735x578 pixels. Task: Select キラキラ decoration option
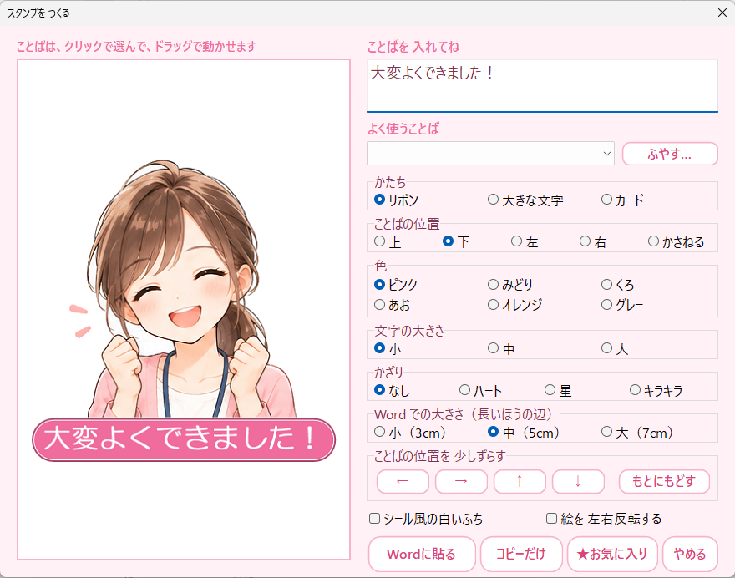656,391
